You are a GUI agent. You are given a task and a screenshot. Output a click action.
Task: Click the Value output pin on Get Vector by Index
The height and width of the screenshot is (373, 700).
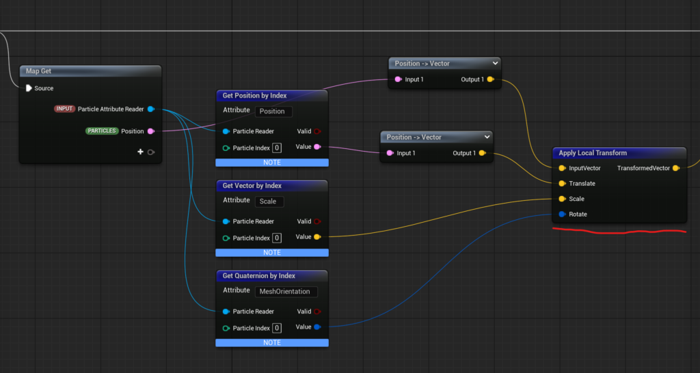[317, 237]
